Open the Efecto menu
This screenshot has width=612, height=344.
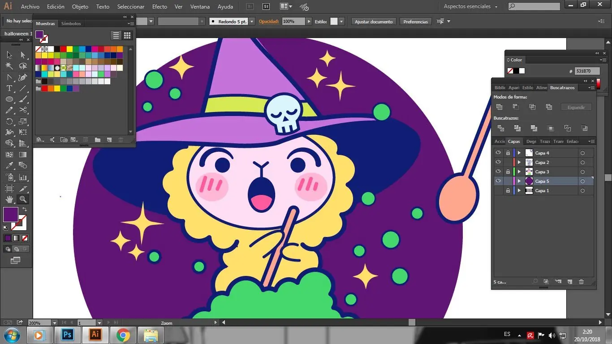click(159, 7)
